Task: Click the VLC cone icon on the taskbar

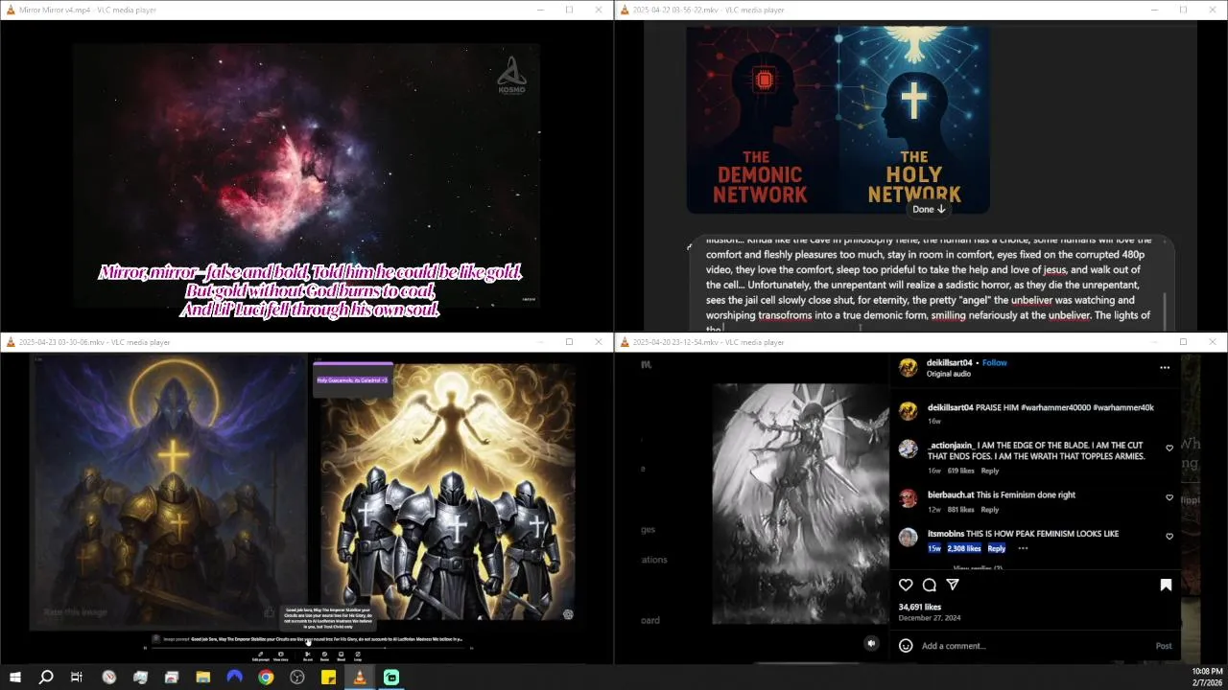Action: (360, 678)
